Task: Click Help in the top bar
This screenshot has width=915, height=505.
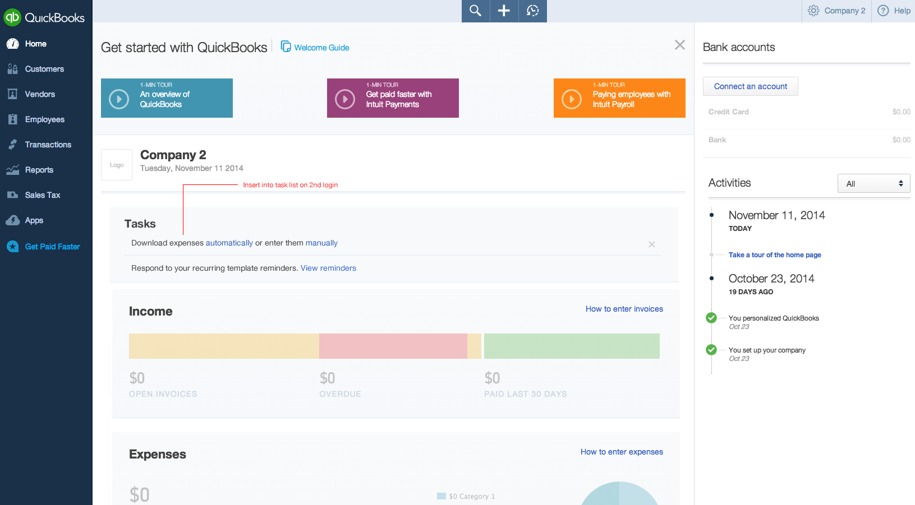Action: click(902, 11)
